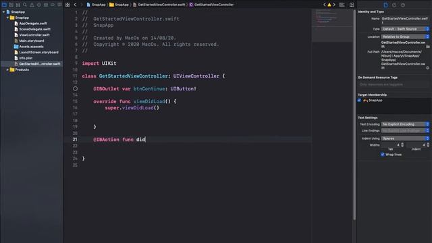Reveal full path in Finder arrow
The width and height of the screenshot is (432, 243).
point(427,67)
